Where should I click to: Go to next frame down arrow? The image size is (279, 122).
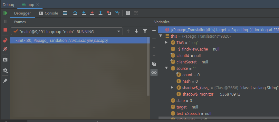pos(137,31)
